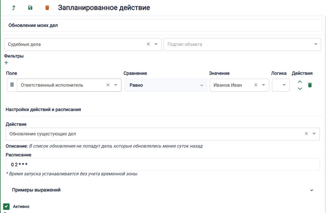Open the 'Равно' comparison dropdown
The height and width of the screenshot is (213, 326).
click(x=201, y=85)
